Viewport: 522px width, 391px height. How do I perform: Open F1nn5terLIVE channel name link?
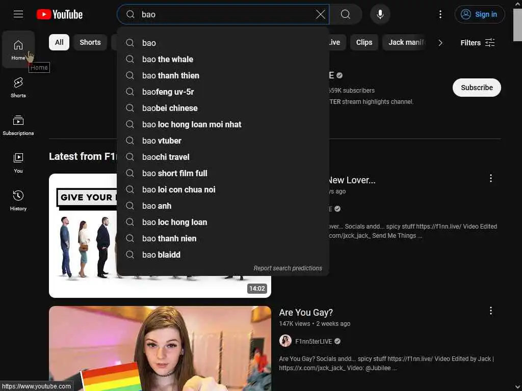314,342
